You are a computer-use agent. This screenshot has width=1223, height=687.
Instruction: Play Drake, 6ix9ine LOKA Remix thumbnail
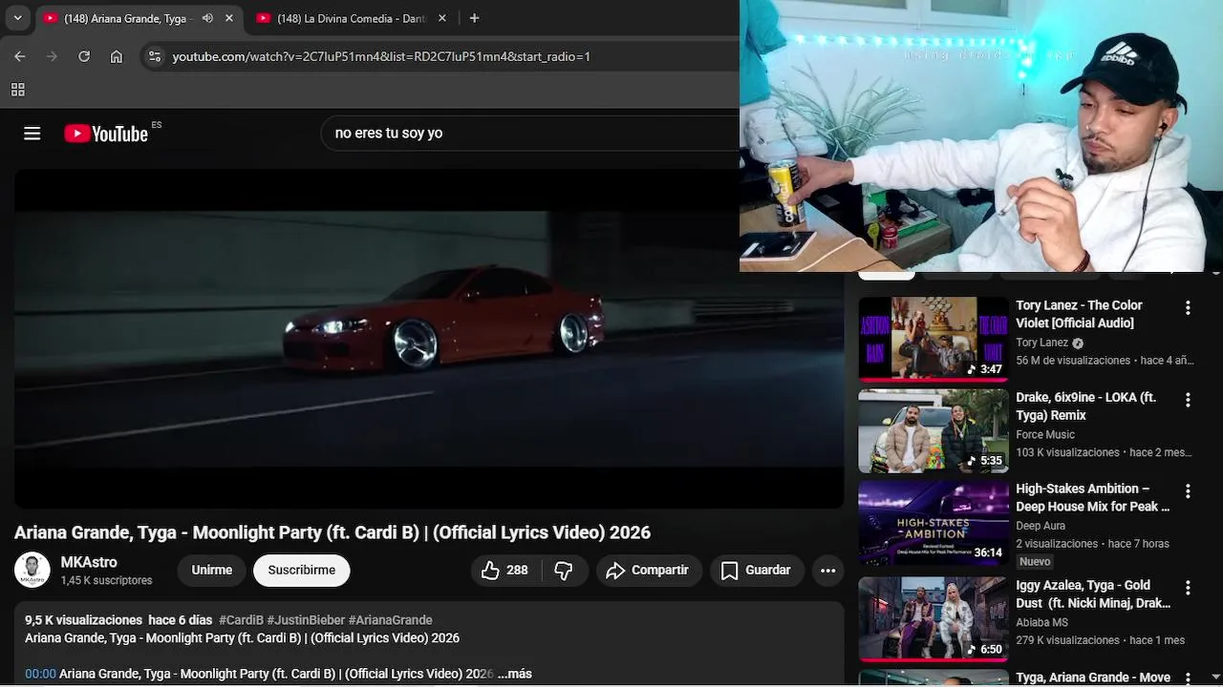click(x=933, y=431)
